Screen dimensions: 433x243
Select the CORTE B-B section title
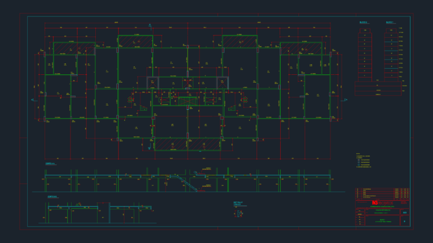(x=52, y=197)
